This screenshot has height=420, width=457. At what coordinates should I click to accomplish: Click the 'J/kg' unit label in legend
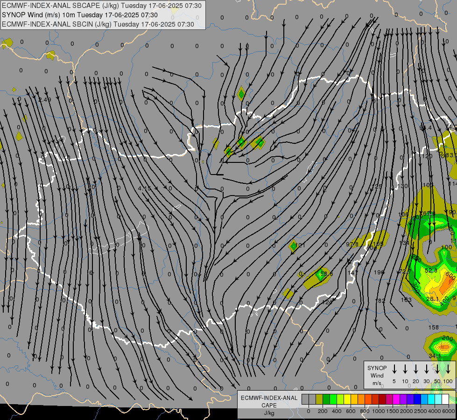[x=269, y=413]
